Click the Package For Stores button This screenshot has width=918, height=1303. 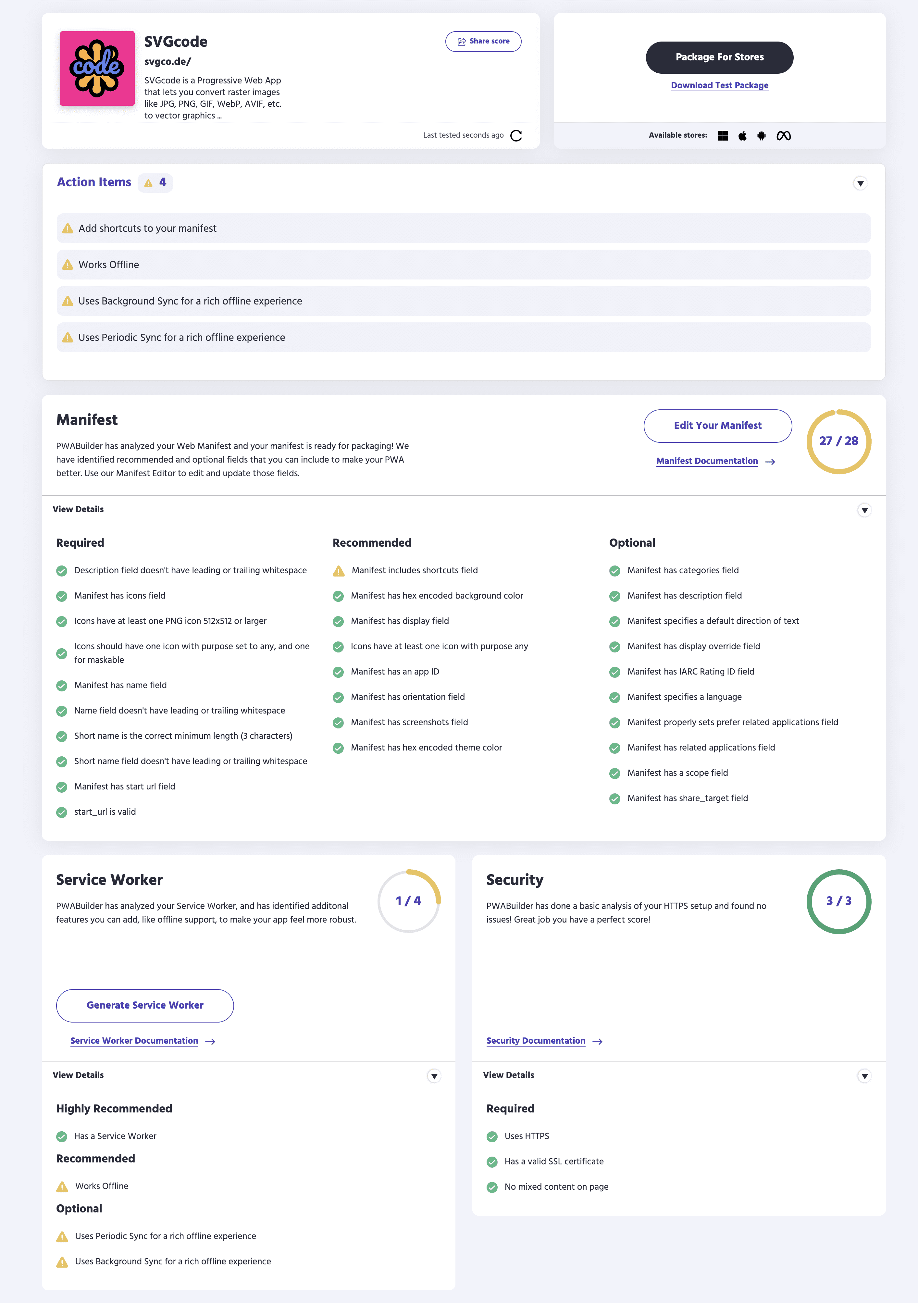click(x=719, y=56)
